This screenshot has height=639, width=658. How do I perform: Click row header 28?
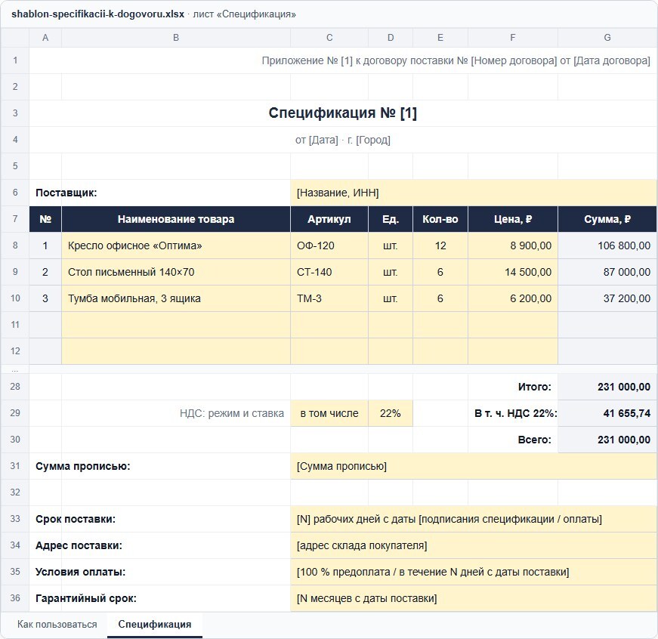click(15, 387)
